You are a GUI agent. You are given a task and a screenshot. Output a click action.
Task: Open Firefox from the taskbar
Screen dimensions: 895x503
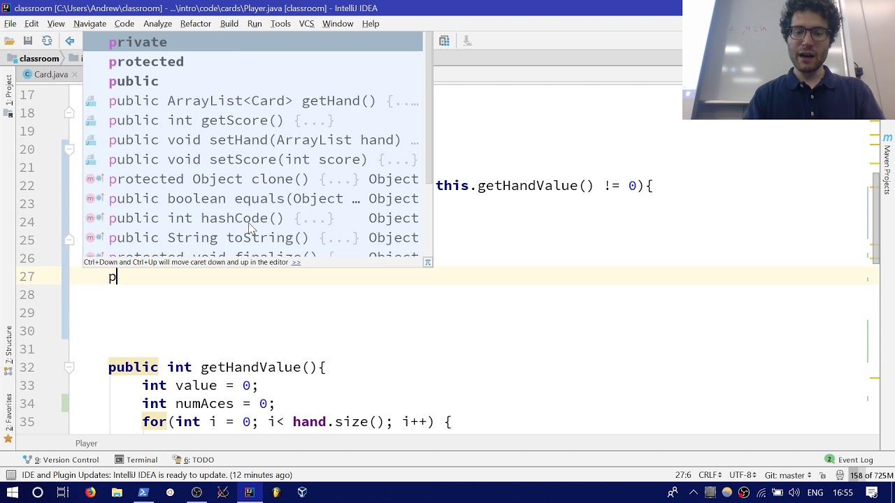point(90,493)
